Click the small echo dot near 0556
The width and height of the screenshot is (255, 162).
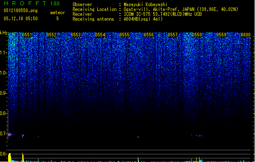point(138,137)
